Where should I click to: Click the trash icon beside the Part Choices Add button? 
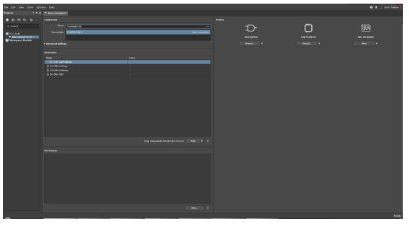click(x=208, y=208)
